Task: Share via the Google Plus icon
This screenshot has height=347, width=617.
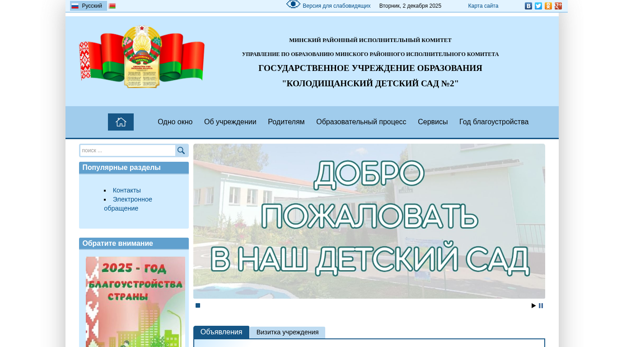Action: pos(558,6)
